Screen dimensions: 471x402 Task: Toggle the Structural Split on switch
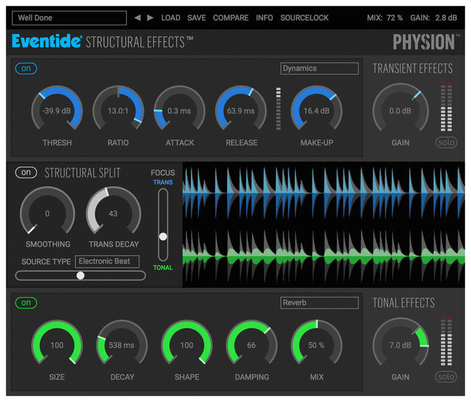coord(26,172)
